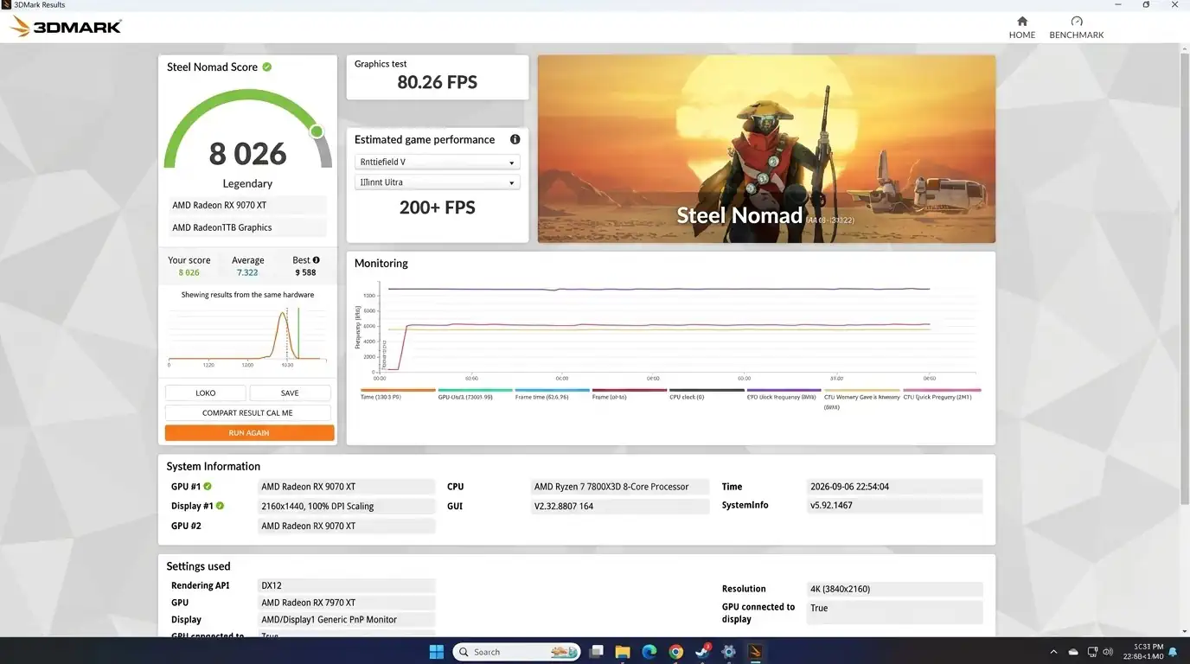Click the AMD RadeonTTB Graphics entry
The width and height of the screenshot is (1190, 664).
pyautogui.click(x=247, y=227)
